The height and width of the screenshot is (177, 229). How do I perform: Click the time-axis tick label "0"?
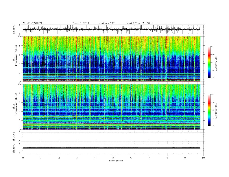(23, 158)
